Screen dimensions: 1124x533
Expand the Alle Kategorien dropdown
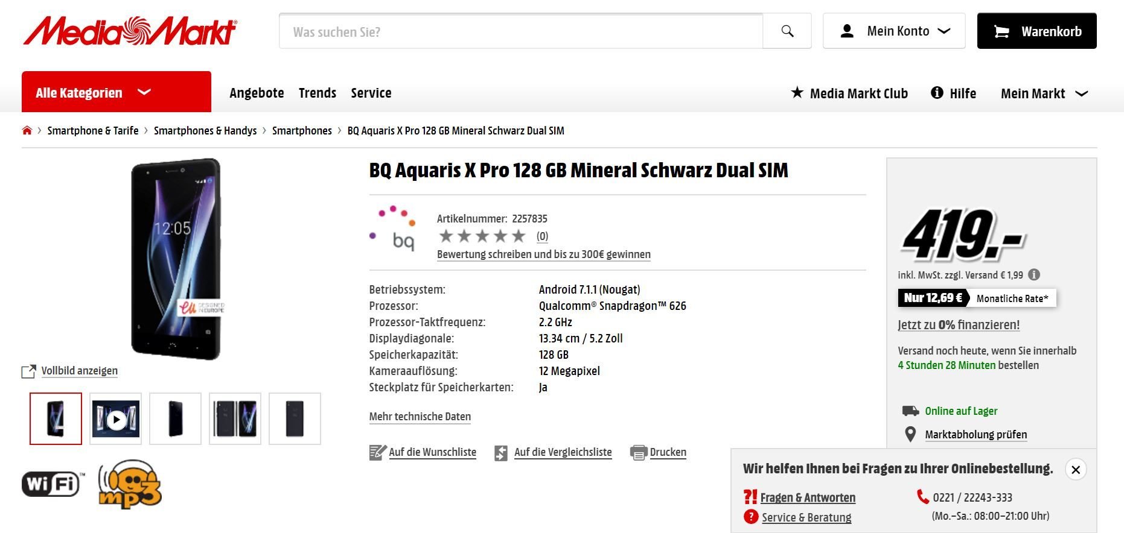click(117, 92)
